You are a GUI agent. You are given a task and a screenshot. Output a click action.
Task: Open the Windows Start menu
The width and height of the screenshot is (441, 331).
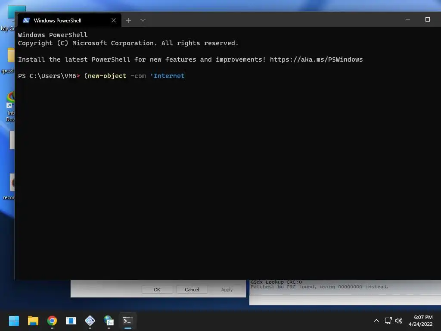14,321
